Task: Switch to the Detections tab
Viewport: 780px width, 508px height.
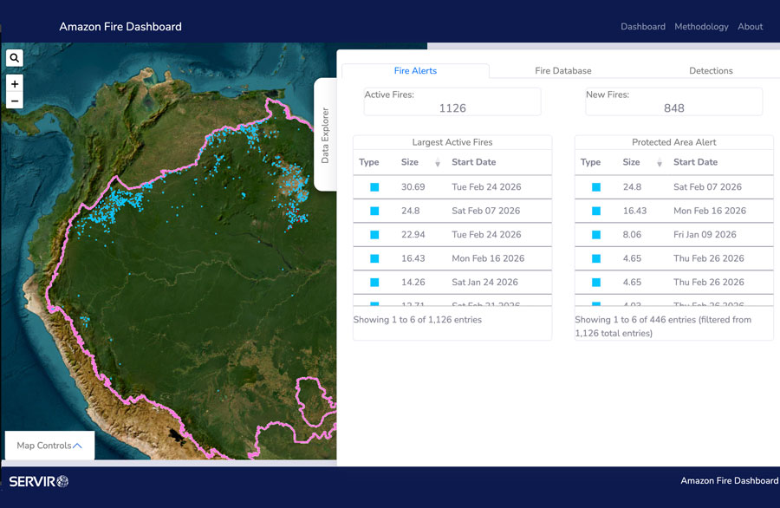Action: (x=711, y=70)
